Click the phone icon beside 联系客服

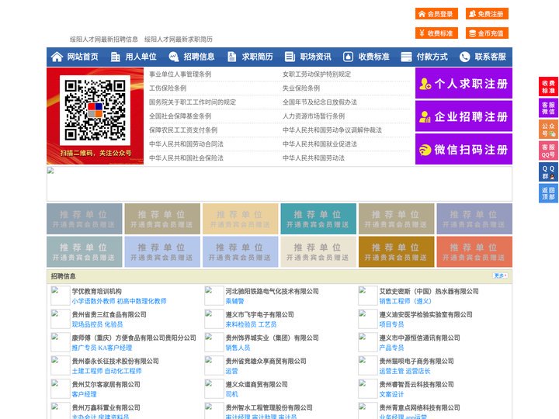click(x=464, y=57)
